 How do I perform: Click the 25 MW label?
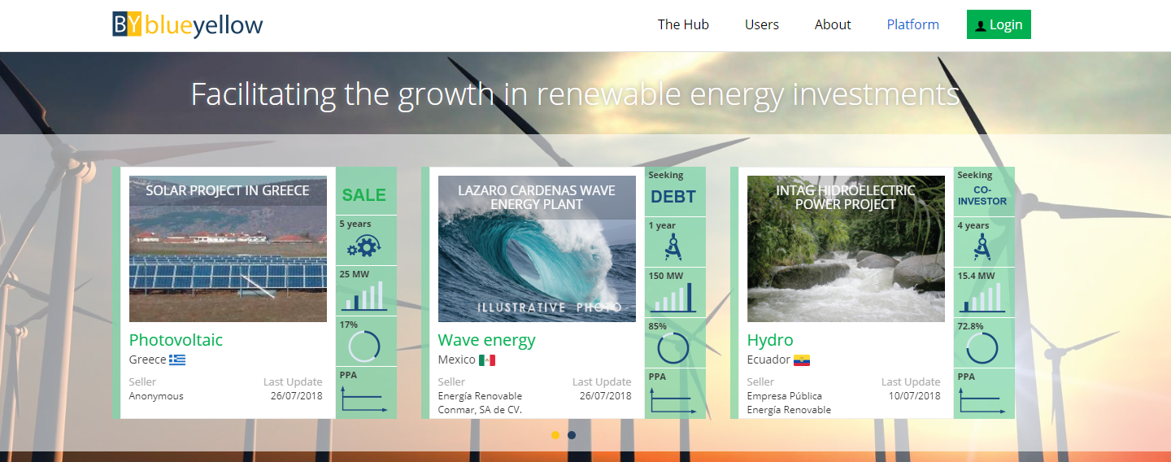[x=355, y=274]
